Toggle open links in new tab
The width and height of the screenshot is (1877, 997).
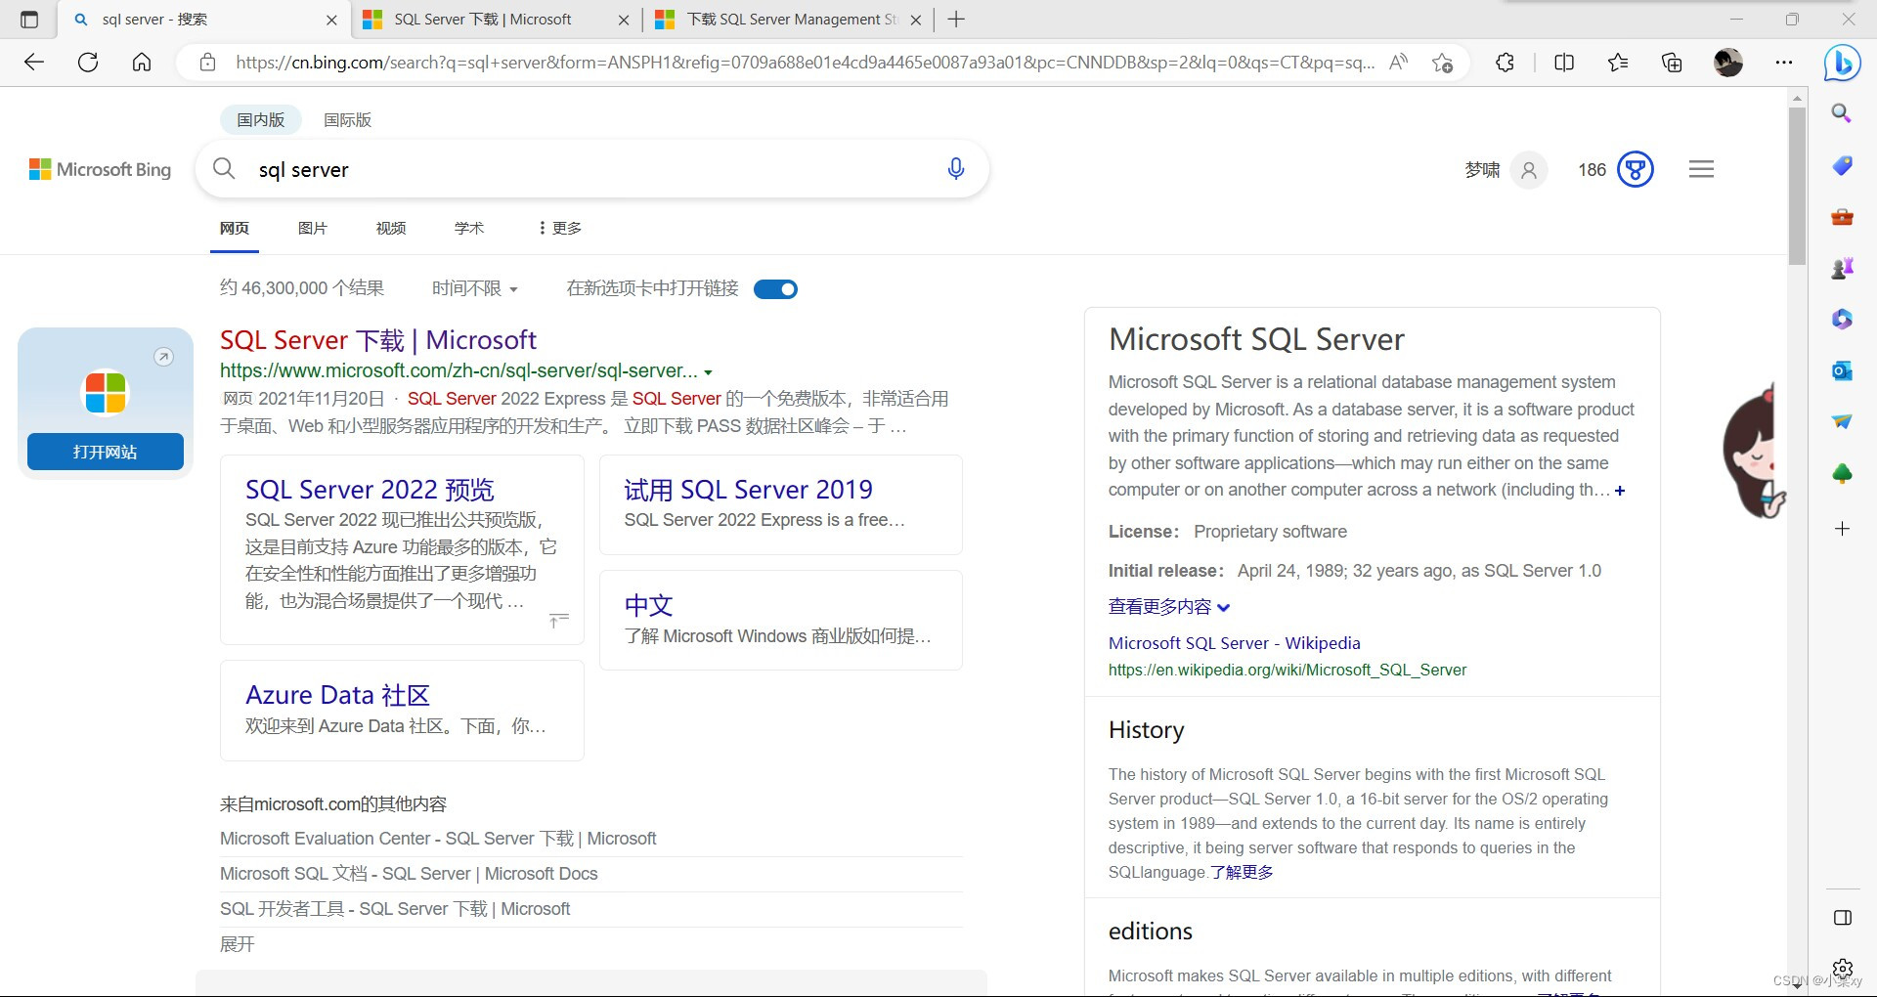tap(776, 289)
